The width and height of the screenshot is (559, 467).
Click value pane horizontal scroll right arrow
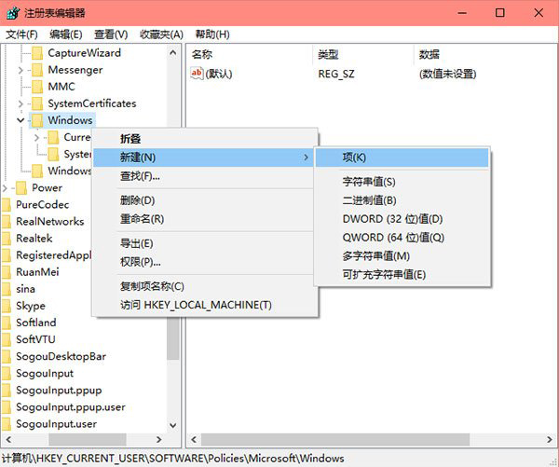point(550,440)
